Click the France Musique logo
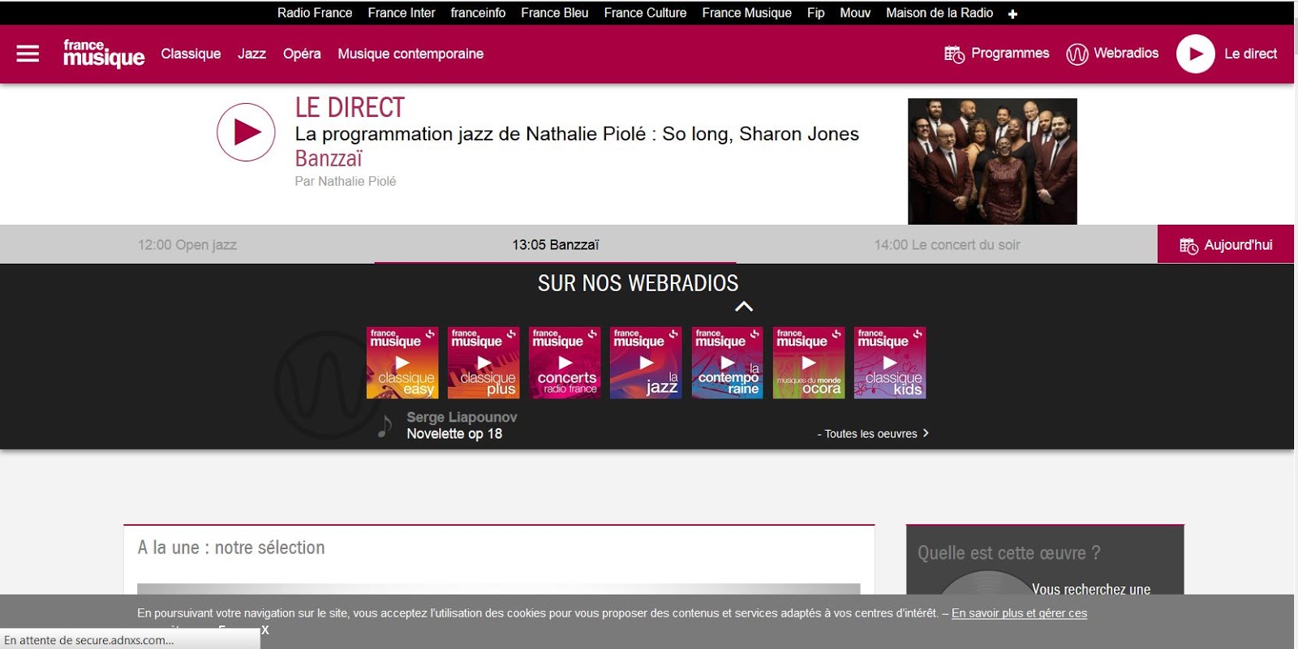 (x=104, y=54)
